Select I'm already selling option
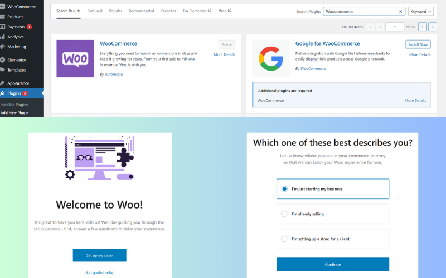Viewport: 446px width, 278px height. 332,214
